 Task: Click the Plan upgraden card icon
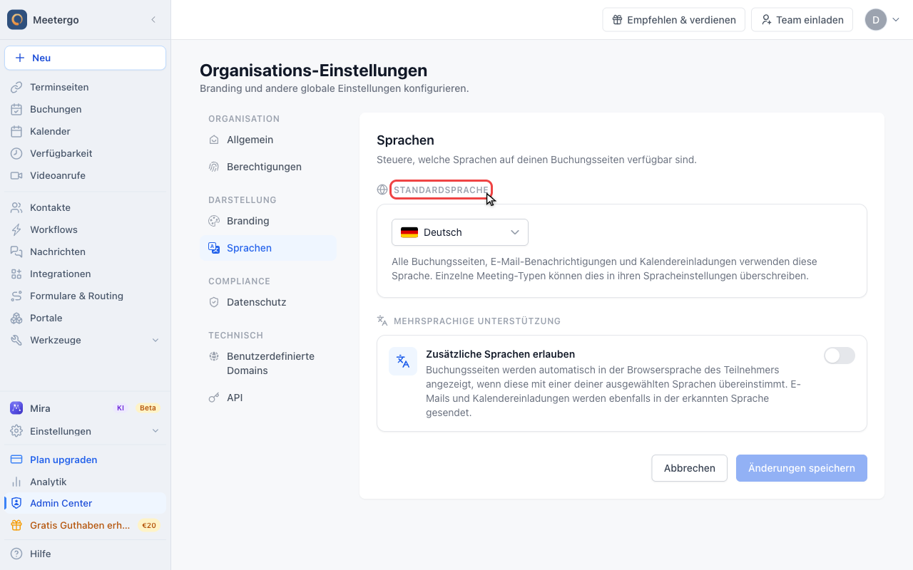[x=16, y=460]
